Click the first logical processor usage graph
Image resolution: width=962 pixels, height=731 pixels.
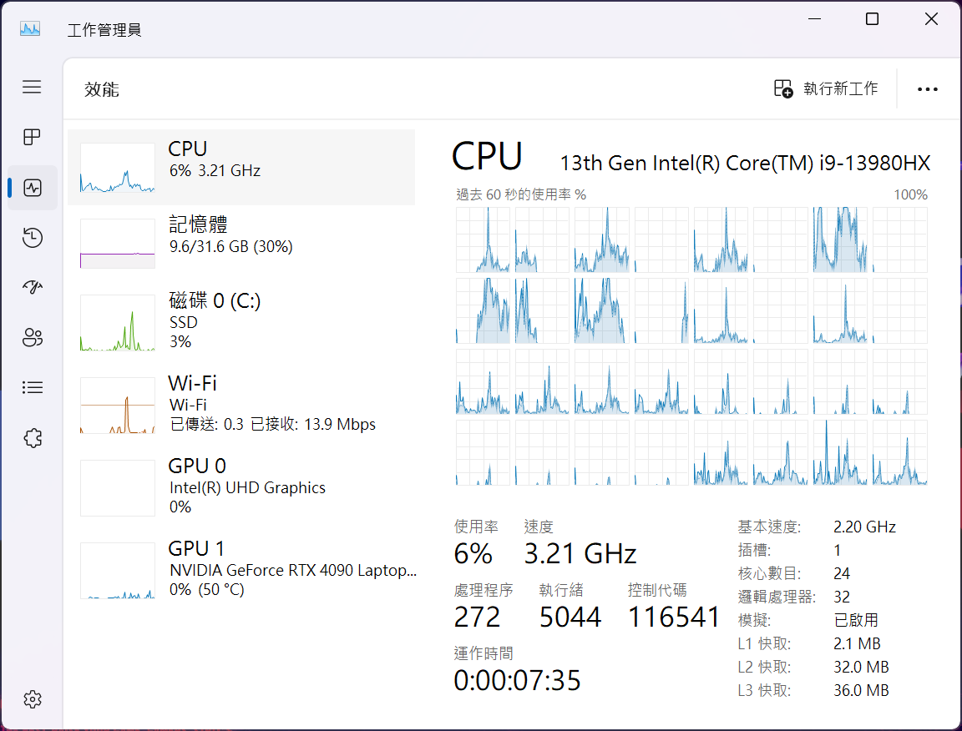tap(483, 240)
